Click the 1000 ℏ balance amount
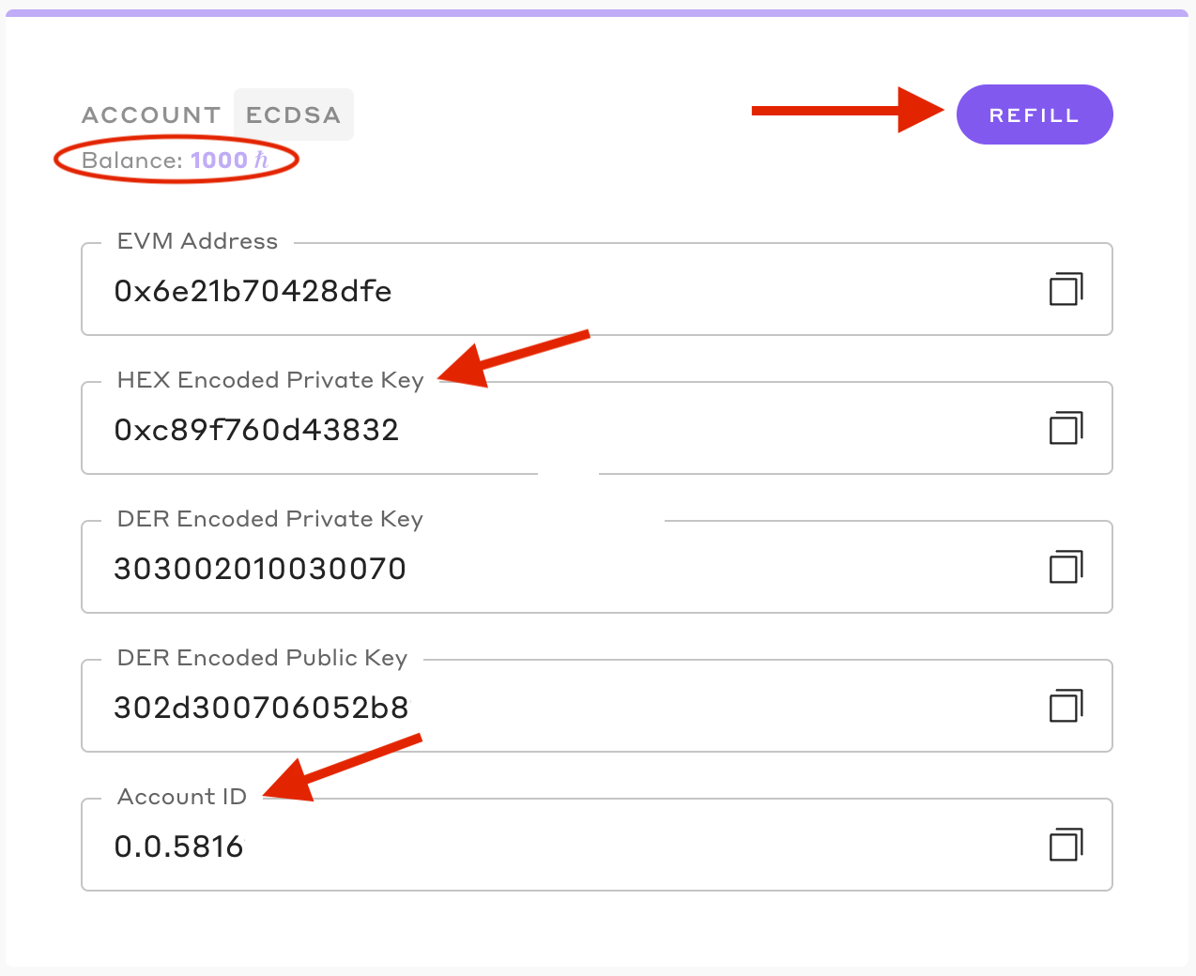Viewport: 1196px width, 976px height. 230,160
